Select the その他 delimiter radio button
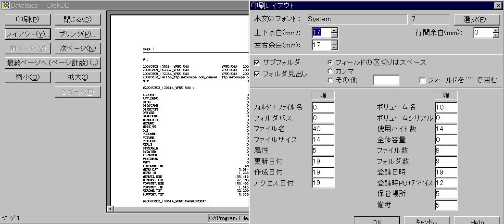This screenshot has height=224, width=504. tap(330, 80)
